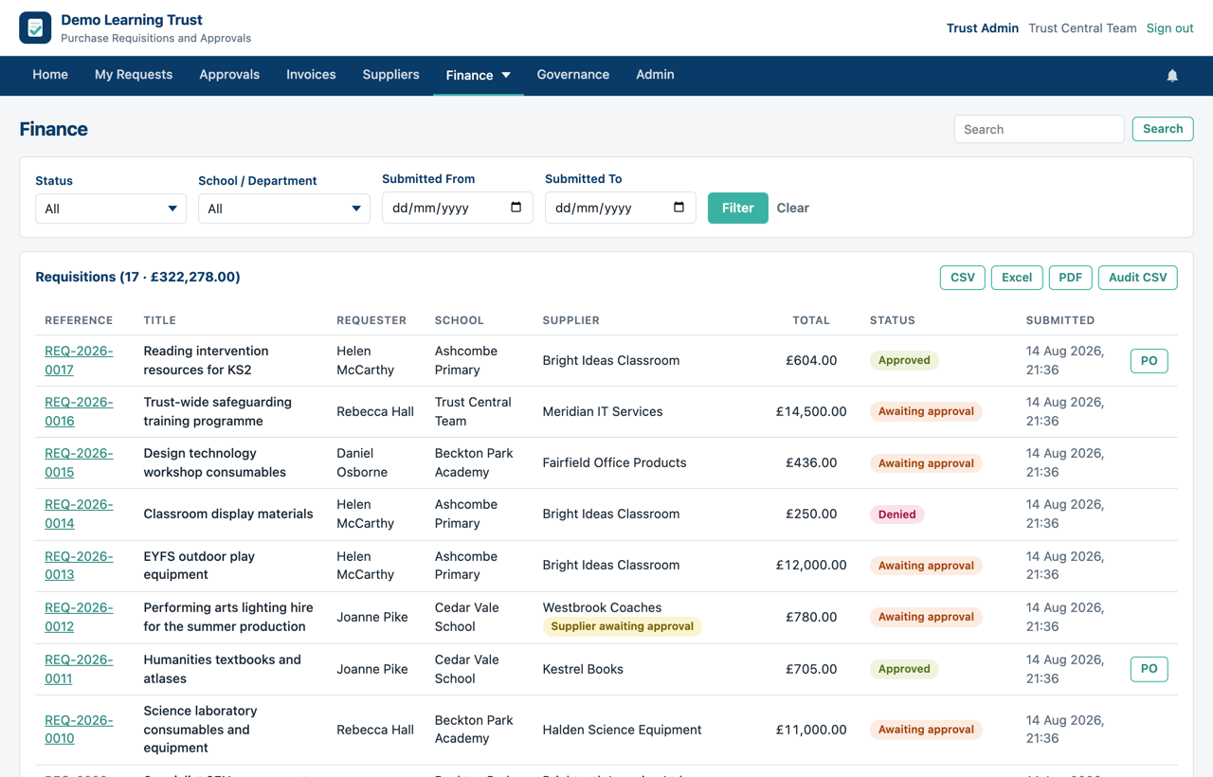Click the Trust Admin user name
Image resolution: width=1213 pixels, height=777 pixels.
point(983,28)
